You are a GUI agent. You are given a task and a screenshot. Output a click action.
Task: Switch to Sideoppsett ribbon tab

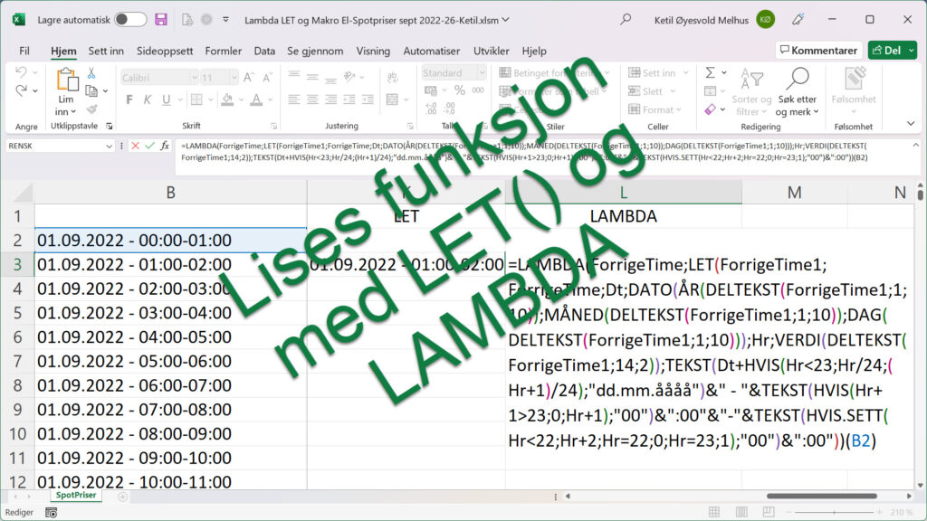[x=165, y=51]
